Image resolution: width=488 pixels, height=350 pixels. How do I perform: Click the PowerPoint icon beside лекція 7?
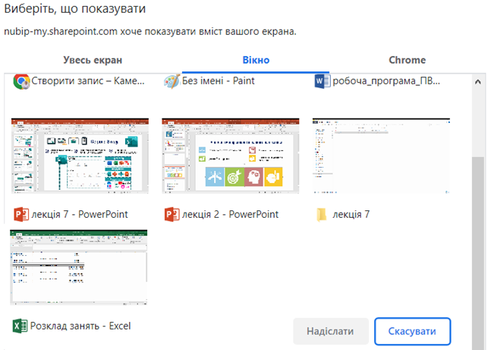coord(21,214)
